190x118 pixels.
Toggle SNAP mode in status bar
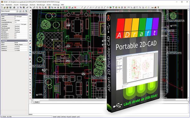pos(55,117)
